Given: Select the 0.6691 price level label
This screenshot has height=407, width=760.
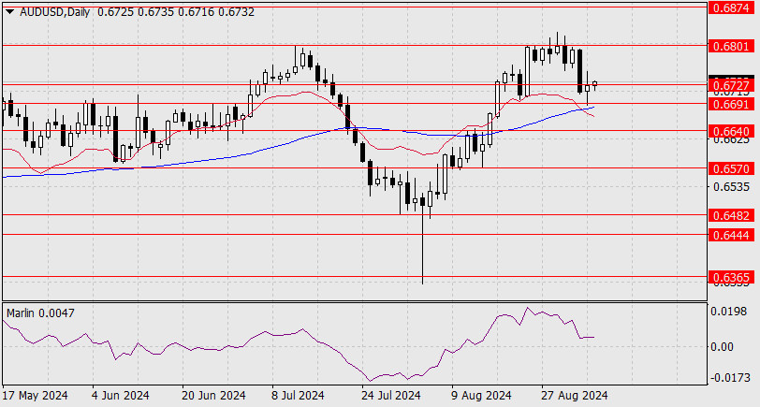Looking at the screenshot, I should click(x=732, y=104).
